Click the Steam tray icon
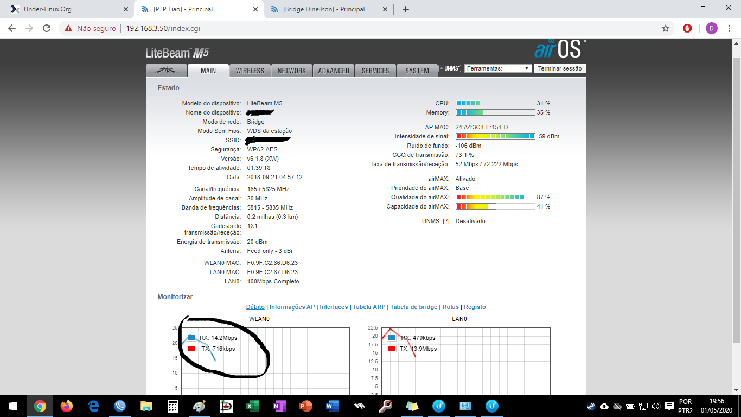The width and height of the screenshot is (741, 417). pyautogui.click(x=591, y=406)
